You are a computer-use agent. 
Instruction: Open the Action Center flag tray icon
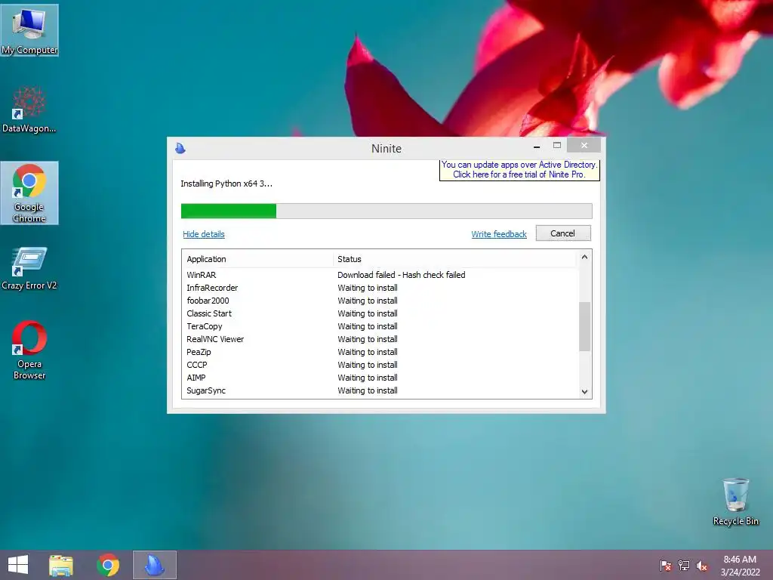[665, 566]
